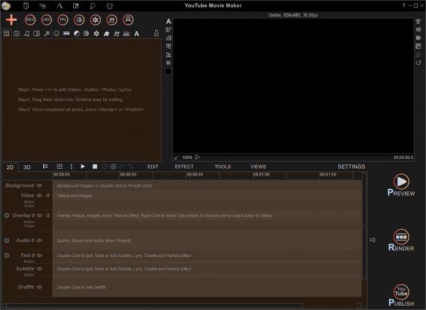This screenshot has width=426, height=310.
Task: Click the door-shaped icon in title bar
Action: 26,6
